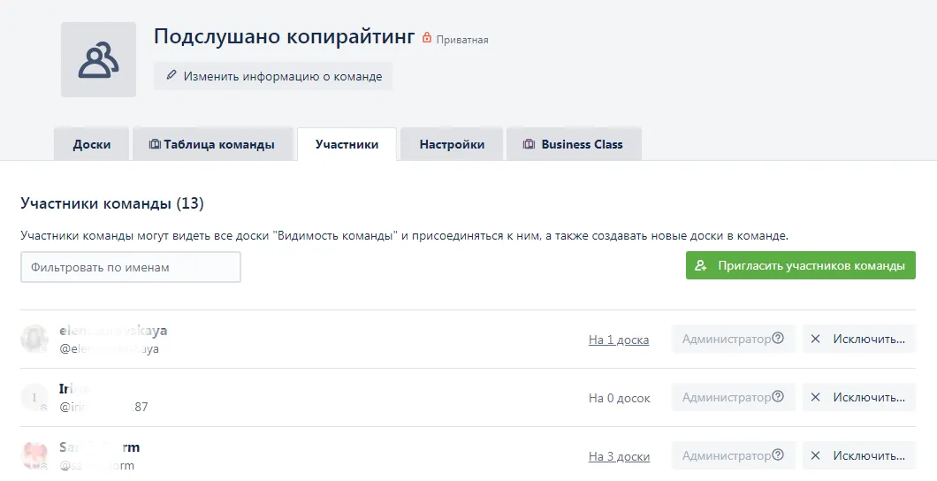Open the Доски tab

coord(92,144)
